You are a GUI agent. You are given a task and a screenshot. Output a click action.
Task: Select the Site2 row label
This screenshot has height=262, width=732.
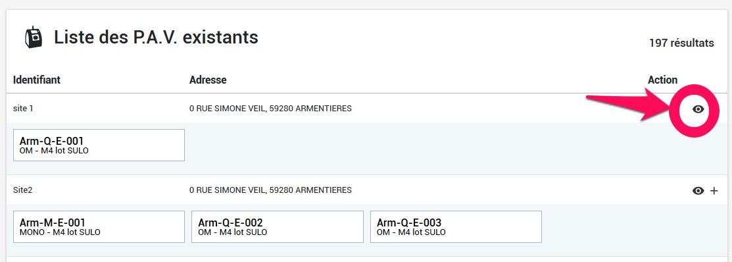coord(23,190)
